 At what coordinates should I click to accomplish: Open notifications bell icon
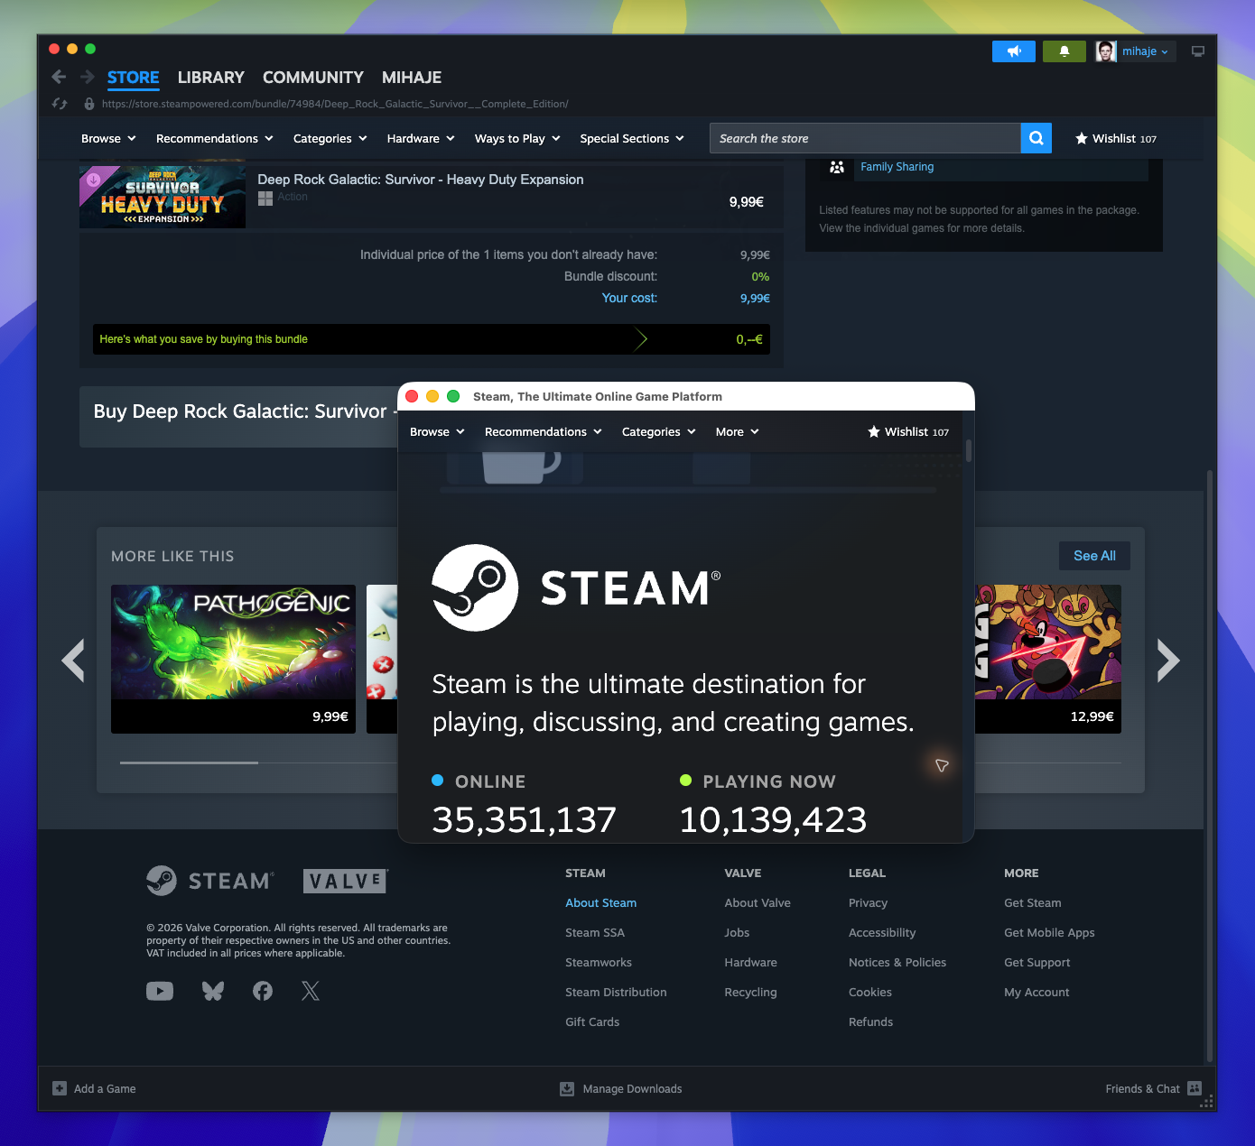(x=1064, y=51)
